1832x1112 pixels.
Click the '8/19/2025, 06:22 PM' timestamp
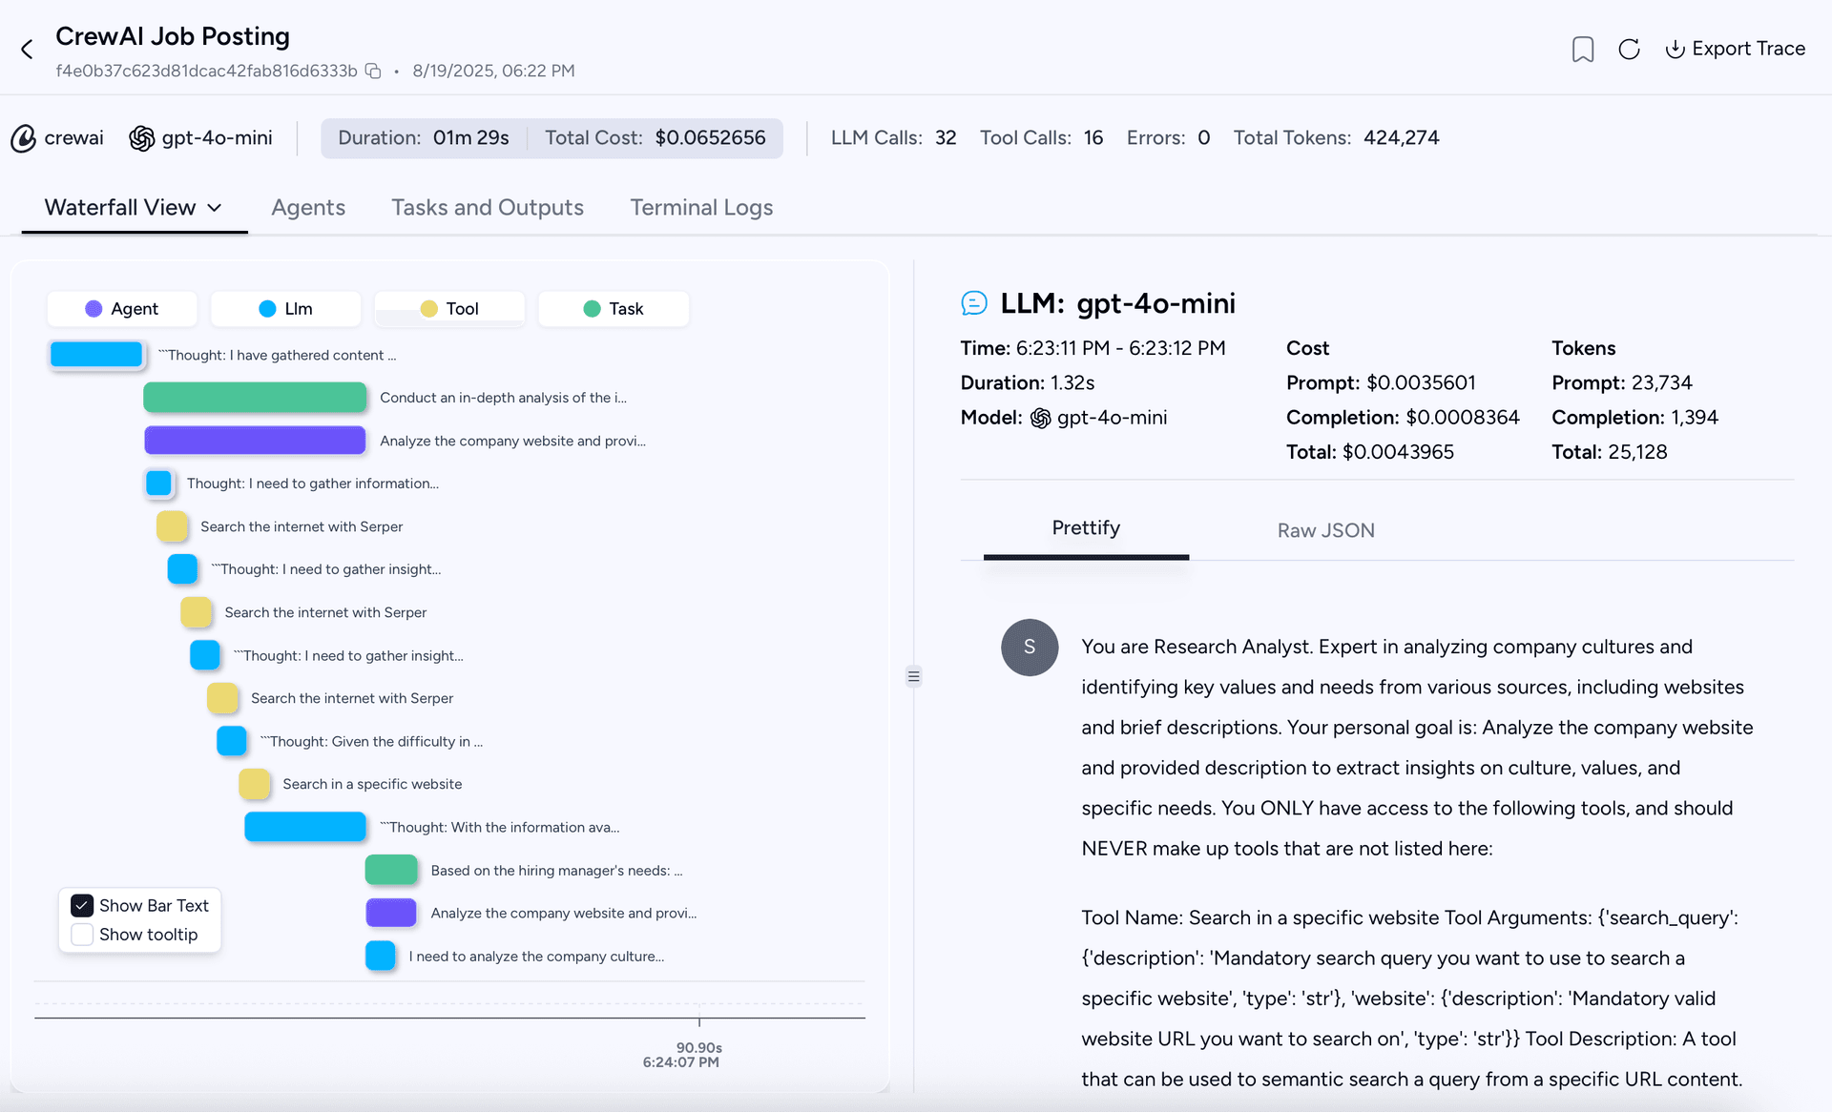[493, 72]
